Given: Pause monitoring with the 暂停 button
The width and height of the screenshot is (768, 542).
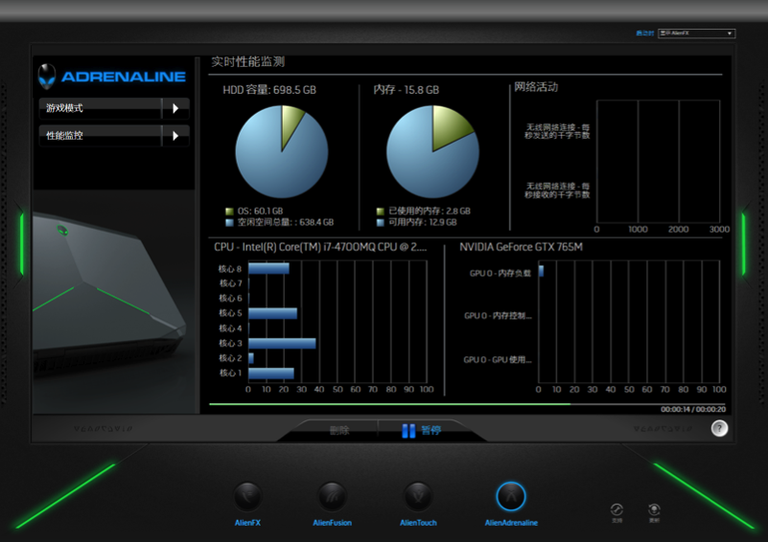Looking at the screenshot, I should coord(422,431).
